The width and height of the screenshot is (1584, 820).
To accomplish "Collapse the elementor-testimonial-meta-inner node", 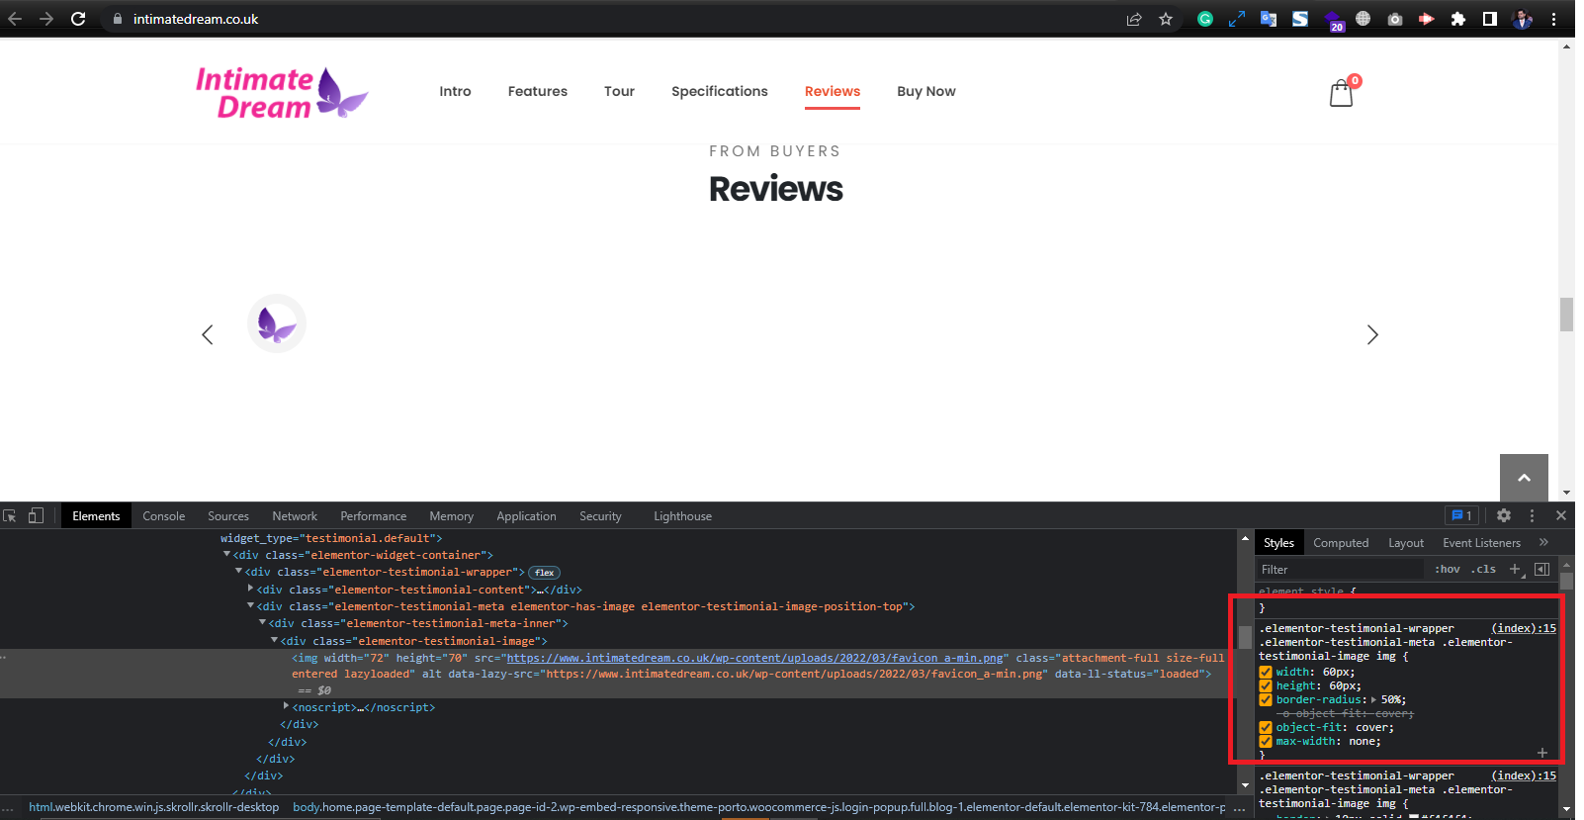I will tap(262, 622).
